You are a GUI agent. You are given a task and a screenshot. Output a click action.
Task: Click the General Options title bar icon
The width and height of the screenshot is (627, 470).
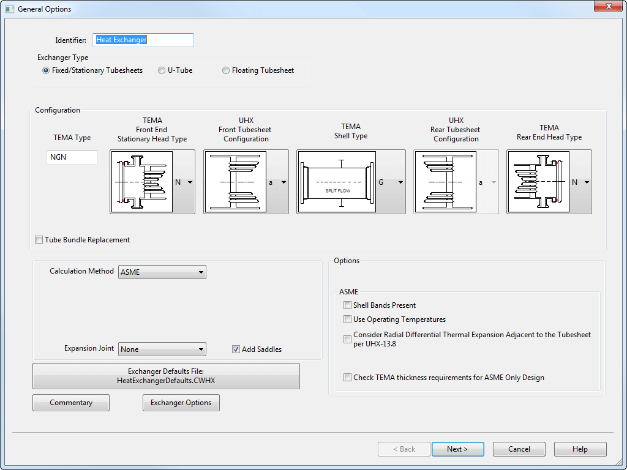[x=9, y=9]
